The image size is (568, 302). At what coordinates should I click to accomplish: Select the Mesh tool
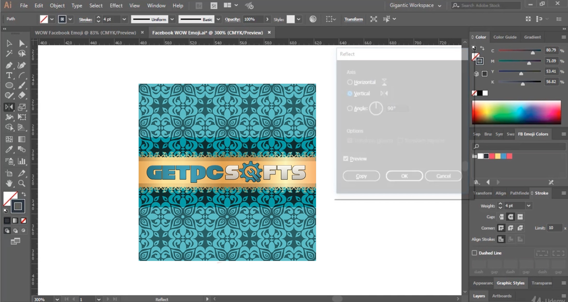(x=9, y=139)
